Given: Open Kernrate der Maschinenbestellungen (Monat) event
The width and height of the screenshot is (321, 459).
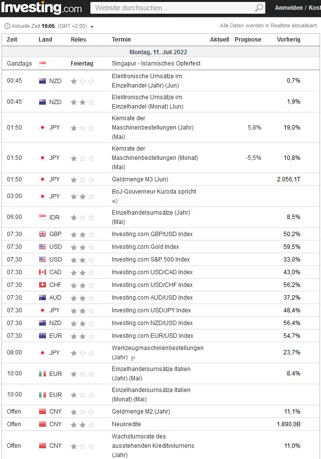Looking at the screenshot, I should pos(155,158).
